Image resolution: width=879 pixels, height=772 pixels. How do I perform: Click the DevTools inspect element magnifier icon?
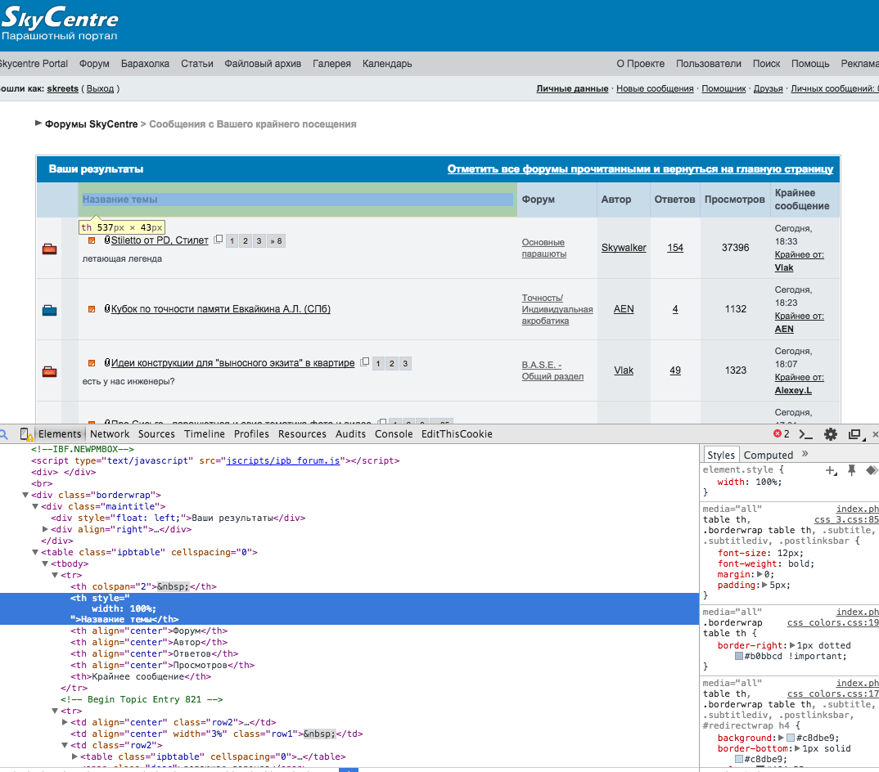pyautogui.click(x=3, y=434)
